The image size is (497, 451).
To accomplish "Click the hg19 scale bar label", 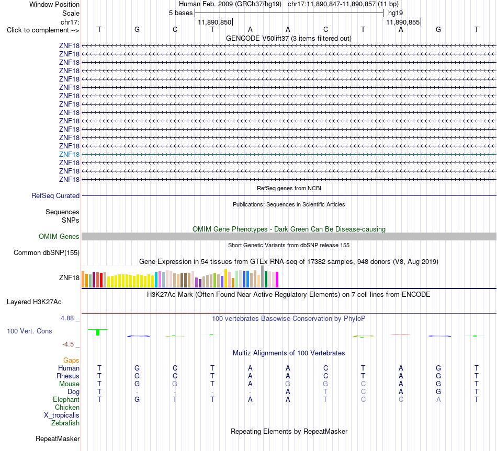I will click(x=396, y=13).
